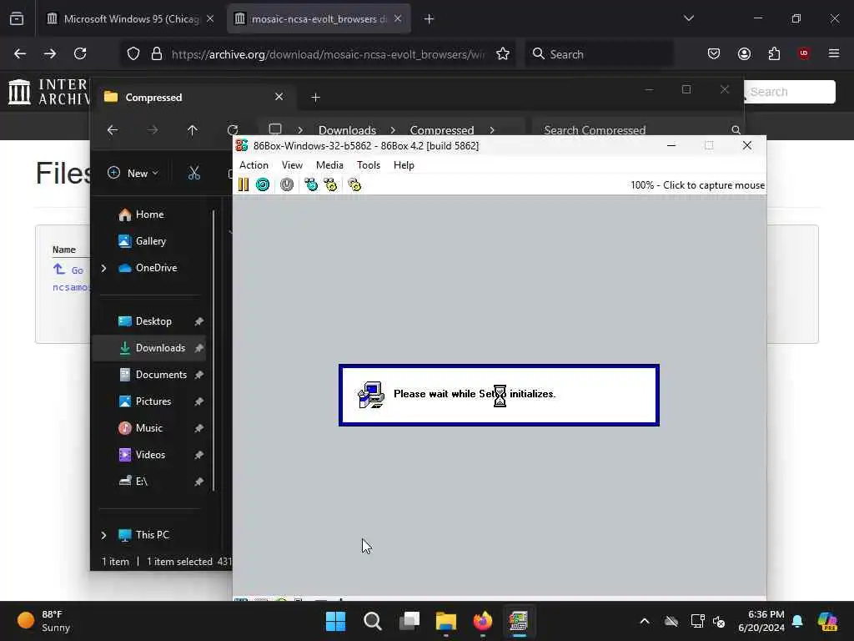Open Firefox list all tabs dropdown

(x=688, y=18)
